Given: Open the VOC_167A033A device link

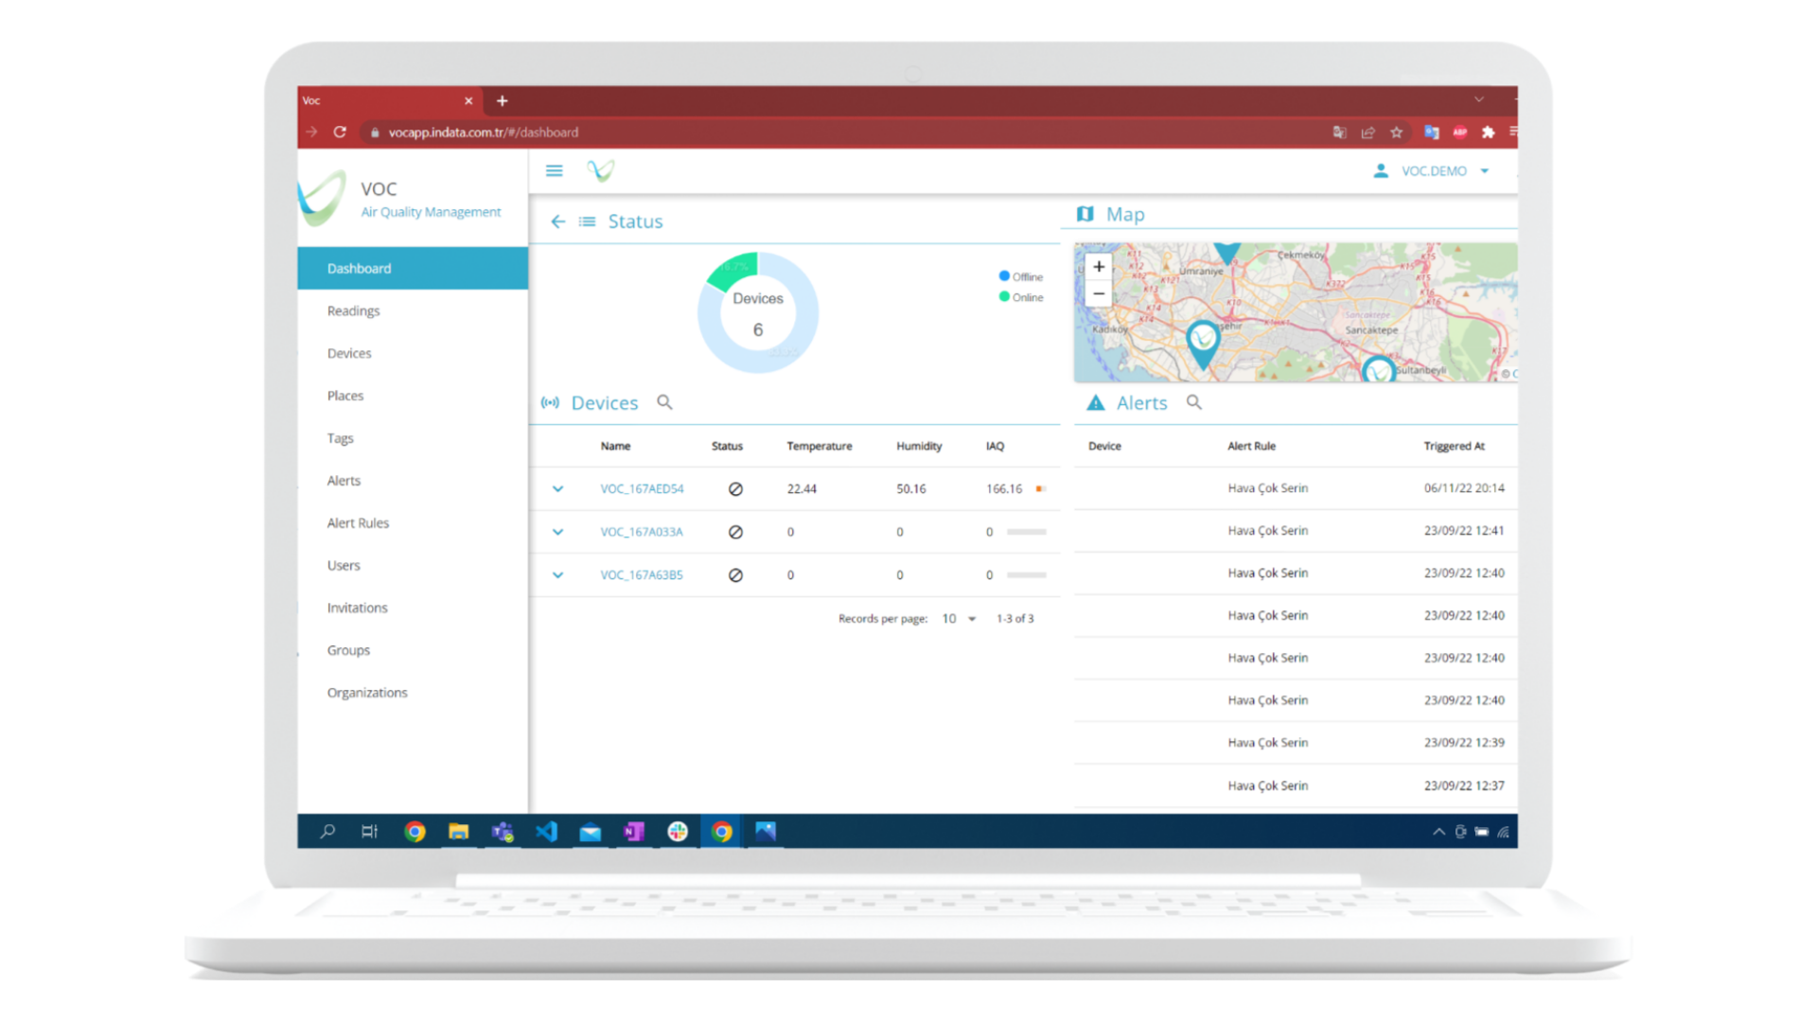Looking at the screenshot, I should (x=642, y=531).
